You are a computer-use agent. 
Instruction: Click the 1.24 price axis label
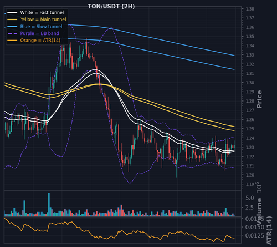pyautogui.click(x=250, y=138)
